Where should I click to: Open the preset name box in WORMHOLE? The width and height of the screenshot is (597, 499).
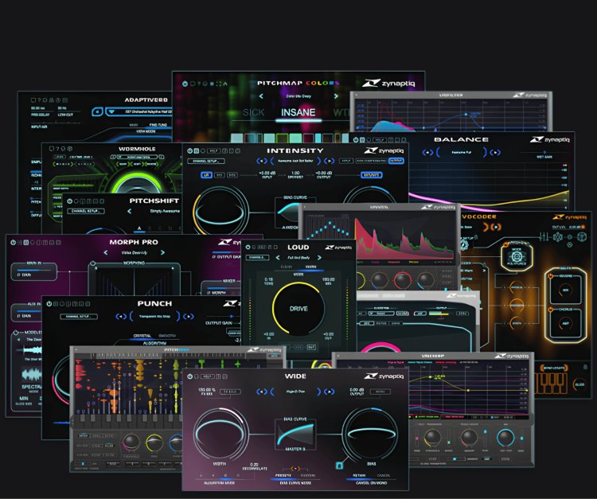tap(137, 157)
